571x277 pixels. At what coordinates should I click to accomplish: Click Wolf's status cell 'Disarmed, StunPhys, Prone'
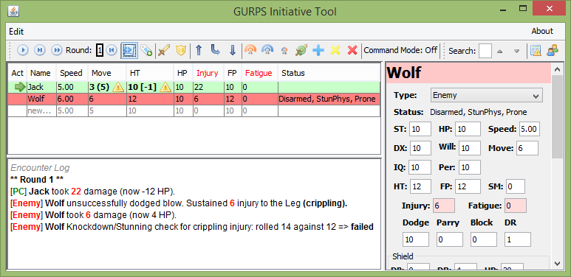tap(329, 99)
